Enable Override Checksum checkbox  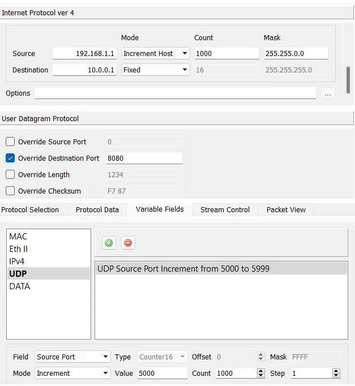click(10, 191)
